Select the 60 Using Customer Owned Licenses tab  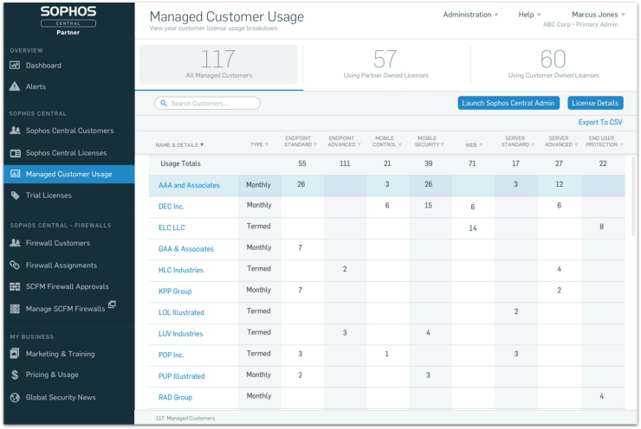click(554, 65)
